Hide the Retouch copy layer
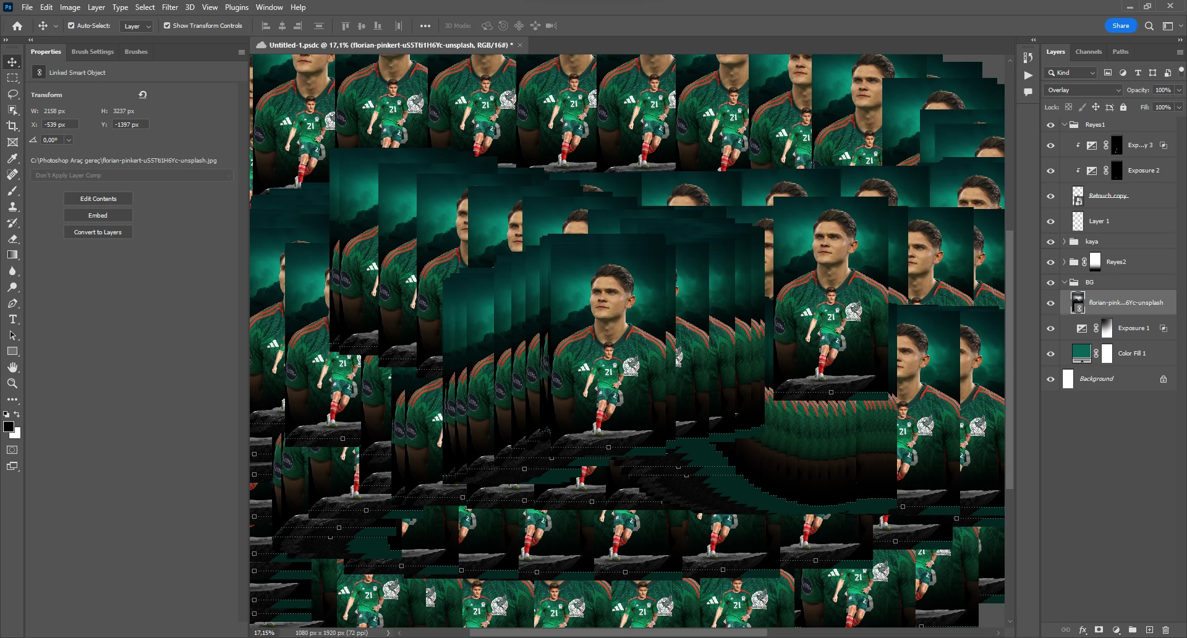This screenshot has width=1187, height=638. point(1050,196)
